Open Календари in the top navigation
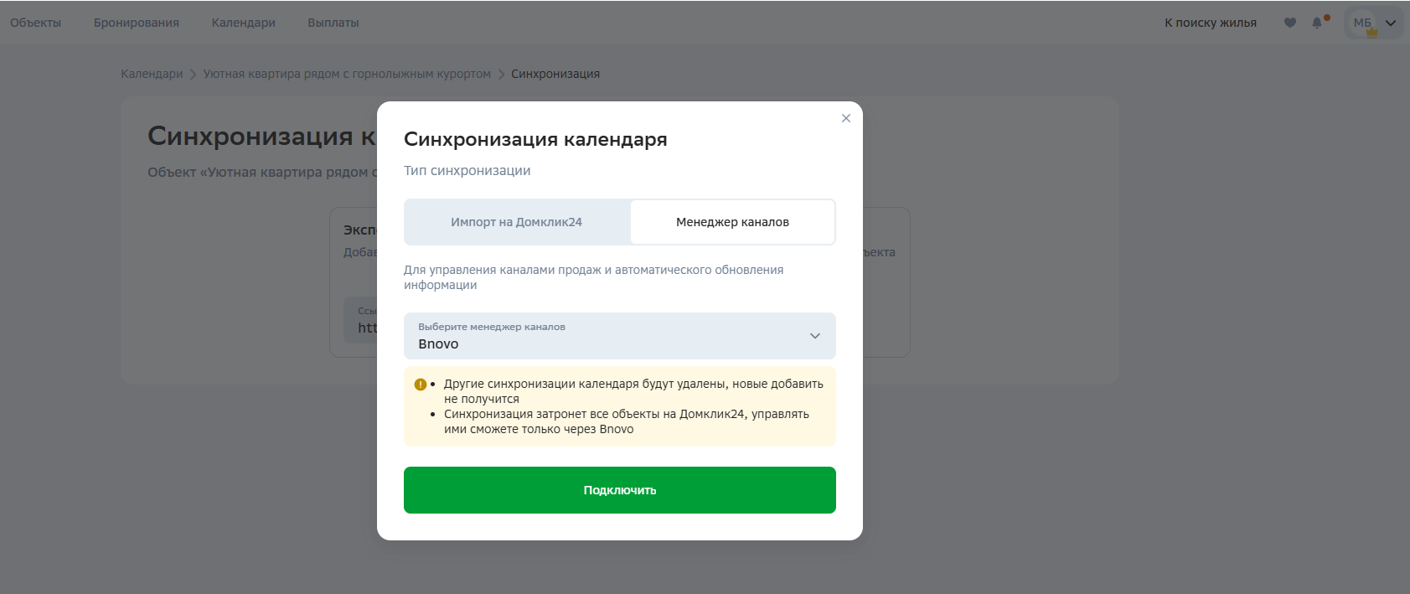The height and width of the screenshot is (594, 1410). pos(243,23)
